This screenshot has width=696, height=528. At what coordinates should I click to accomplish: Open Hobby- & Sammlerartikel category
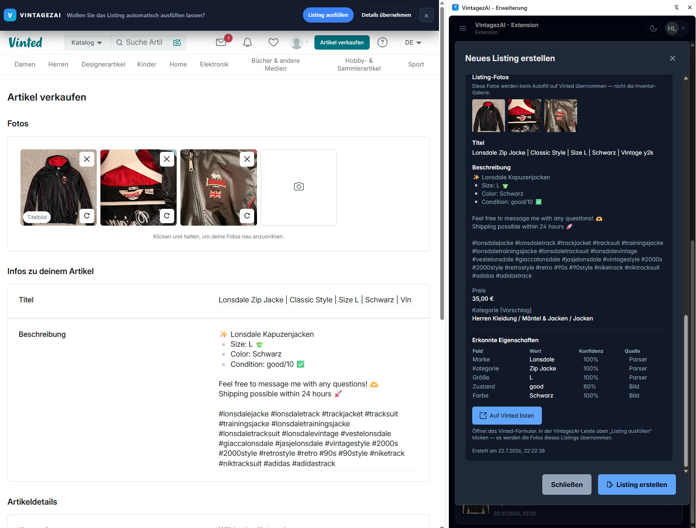[359, 64]
